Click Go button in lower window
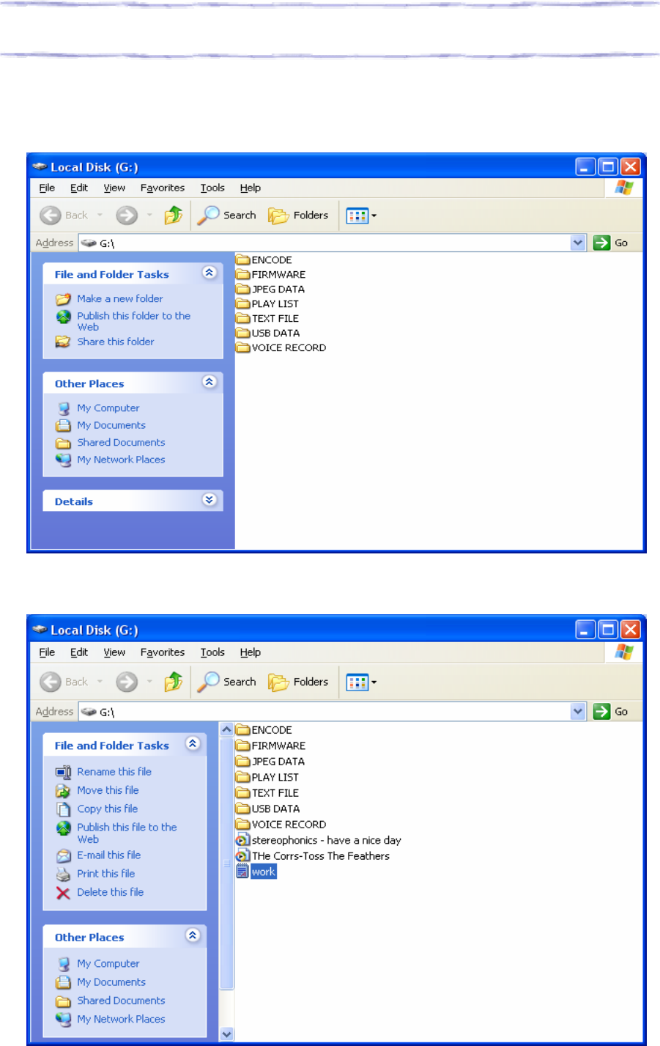 (612, 711)
